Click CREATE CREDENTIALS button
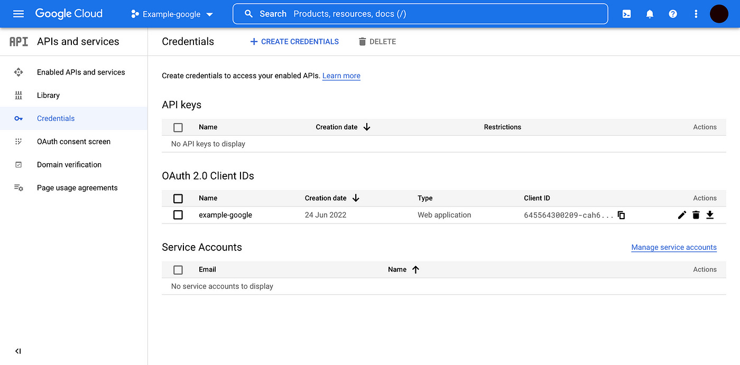 pos(294,42)
